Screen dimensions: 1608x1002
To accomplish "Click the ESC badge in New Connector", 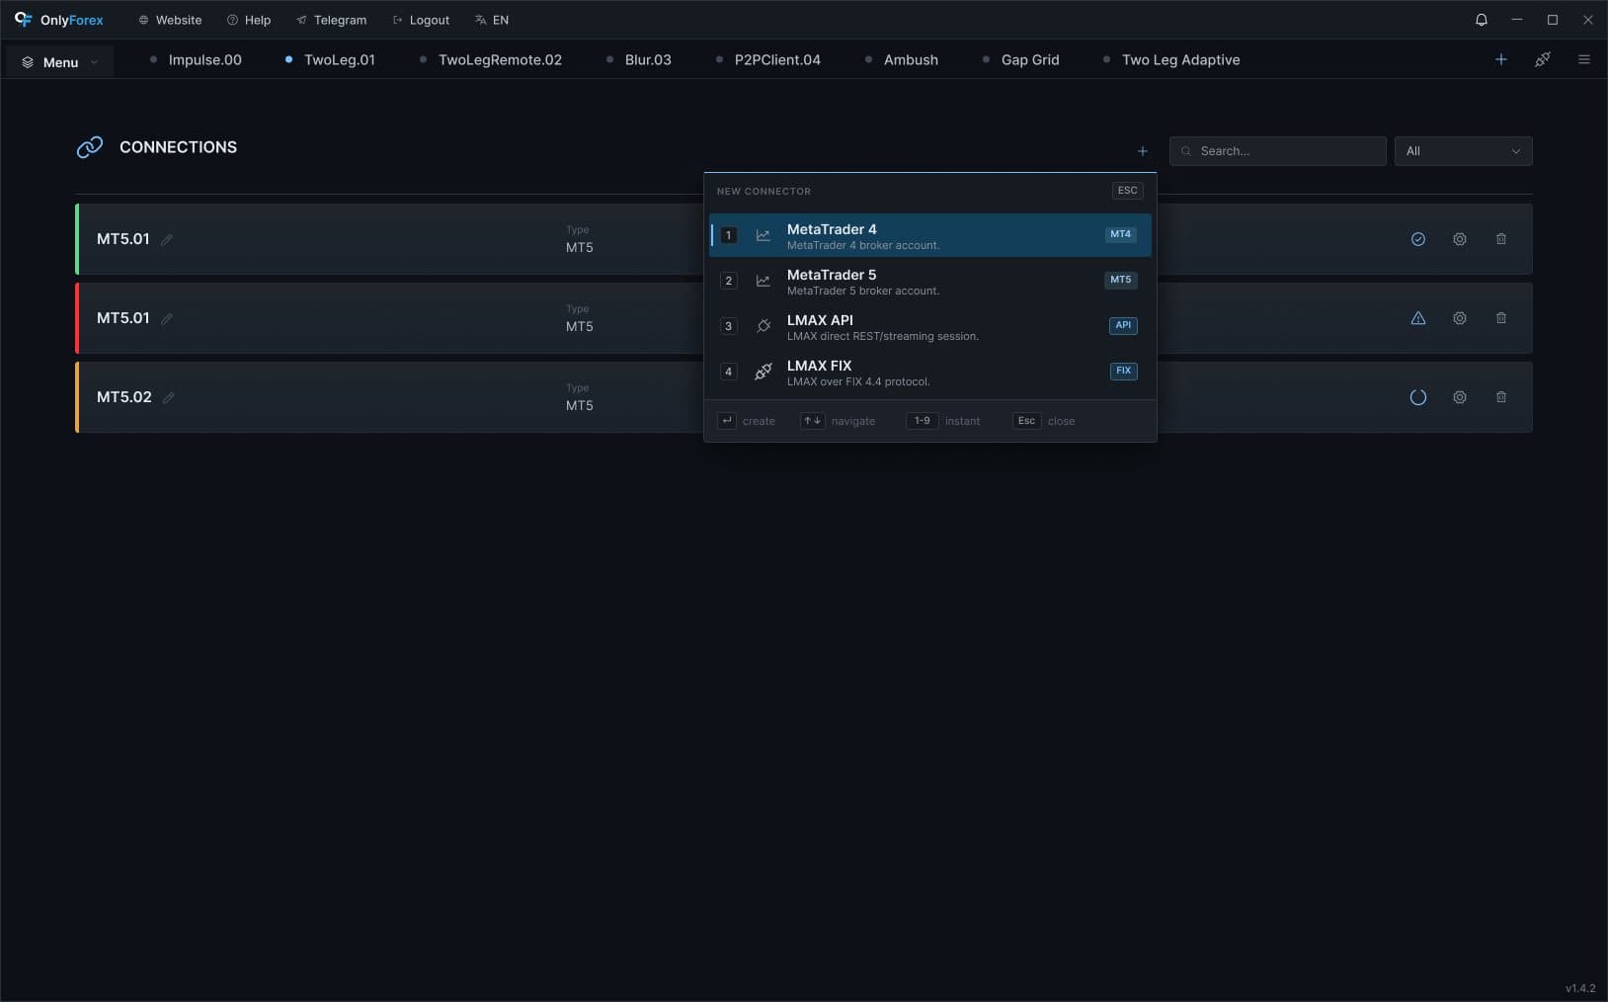I will click(x=1127, y=191).
